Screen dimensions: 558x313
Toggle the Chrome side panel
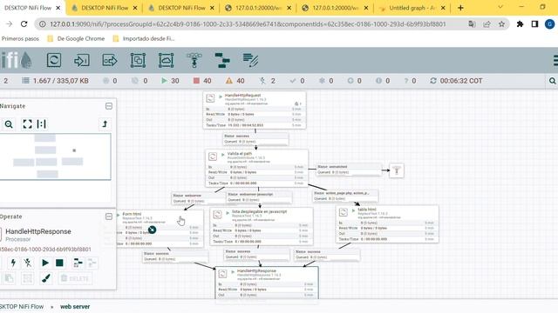[534, 23]
